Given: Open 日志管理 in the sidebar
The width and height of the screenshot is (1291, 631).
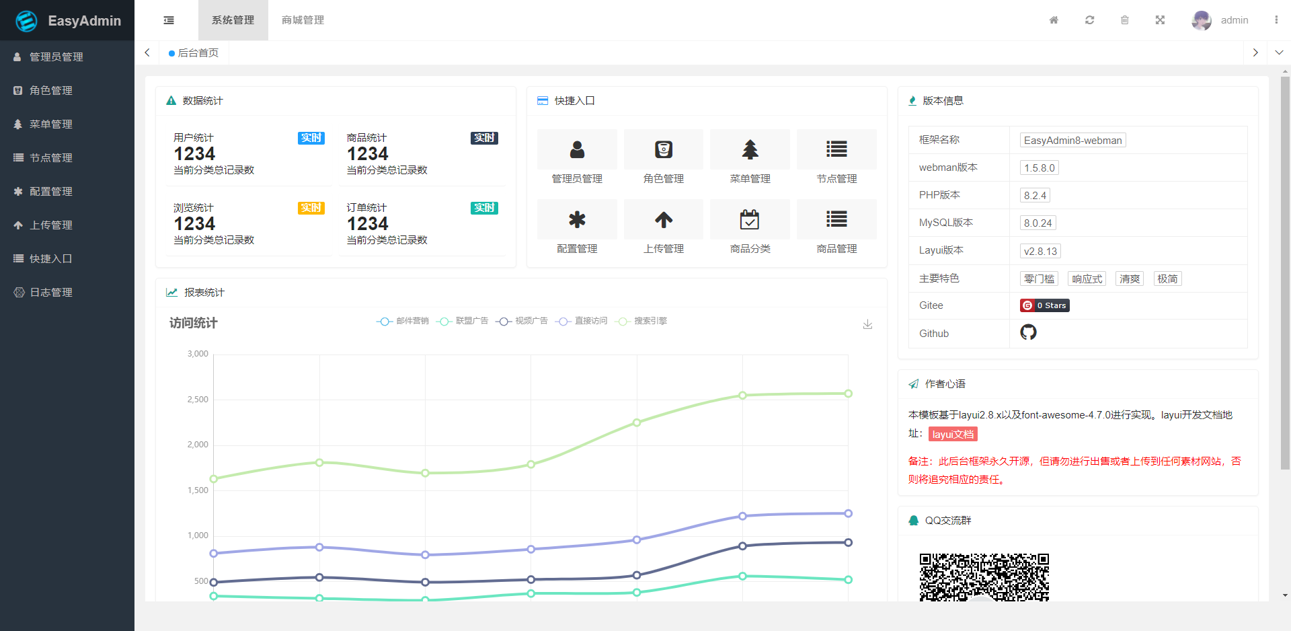Looking at the screenshot, I should (x=67, y=293).
